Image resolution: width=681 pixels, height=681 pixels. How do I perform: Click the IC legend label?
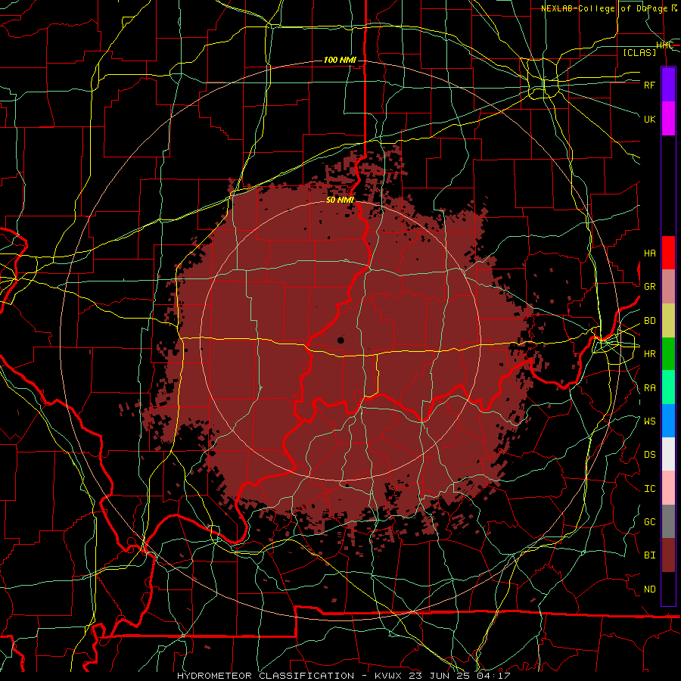point(649,489)
